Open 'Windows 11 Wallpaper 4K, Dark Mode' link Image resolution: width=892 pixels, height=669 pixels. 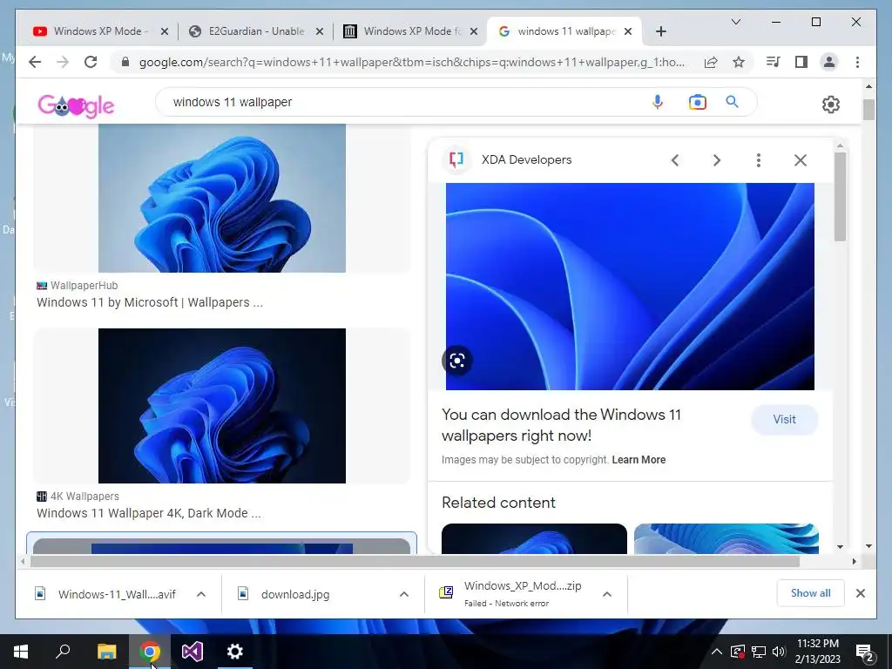click(148, 513)
